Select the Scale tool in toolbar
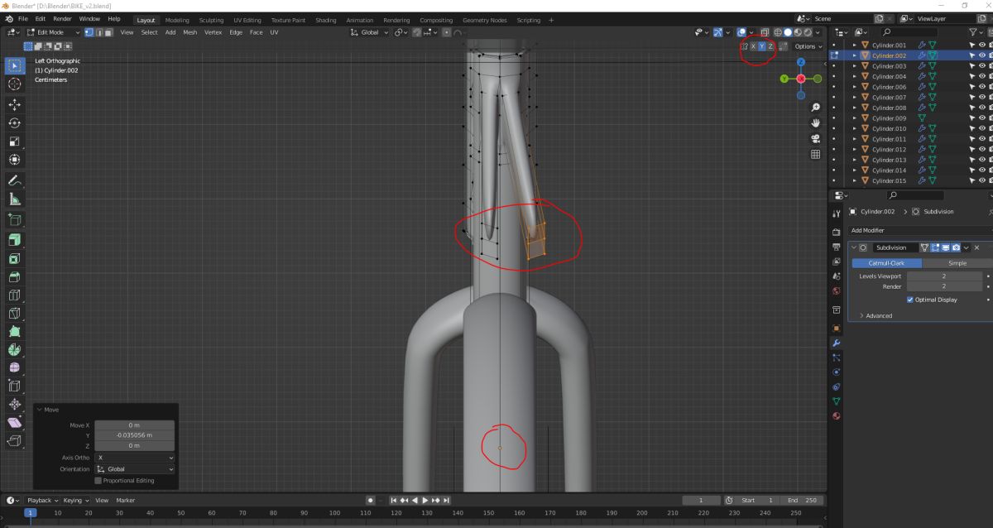This screenshot has width=993, height=528. (x=15, y=142)
